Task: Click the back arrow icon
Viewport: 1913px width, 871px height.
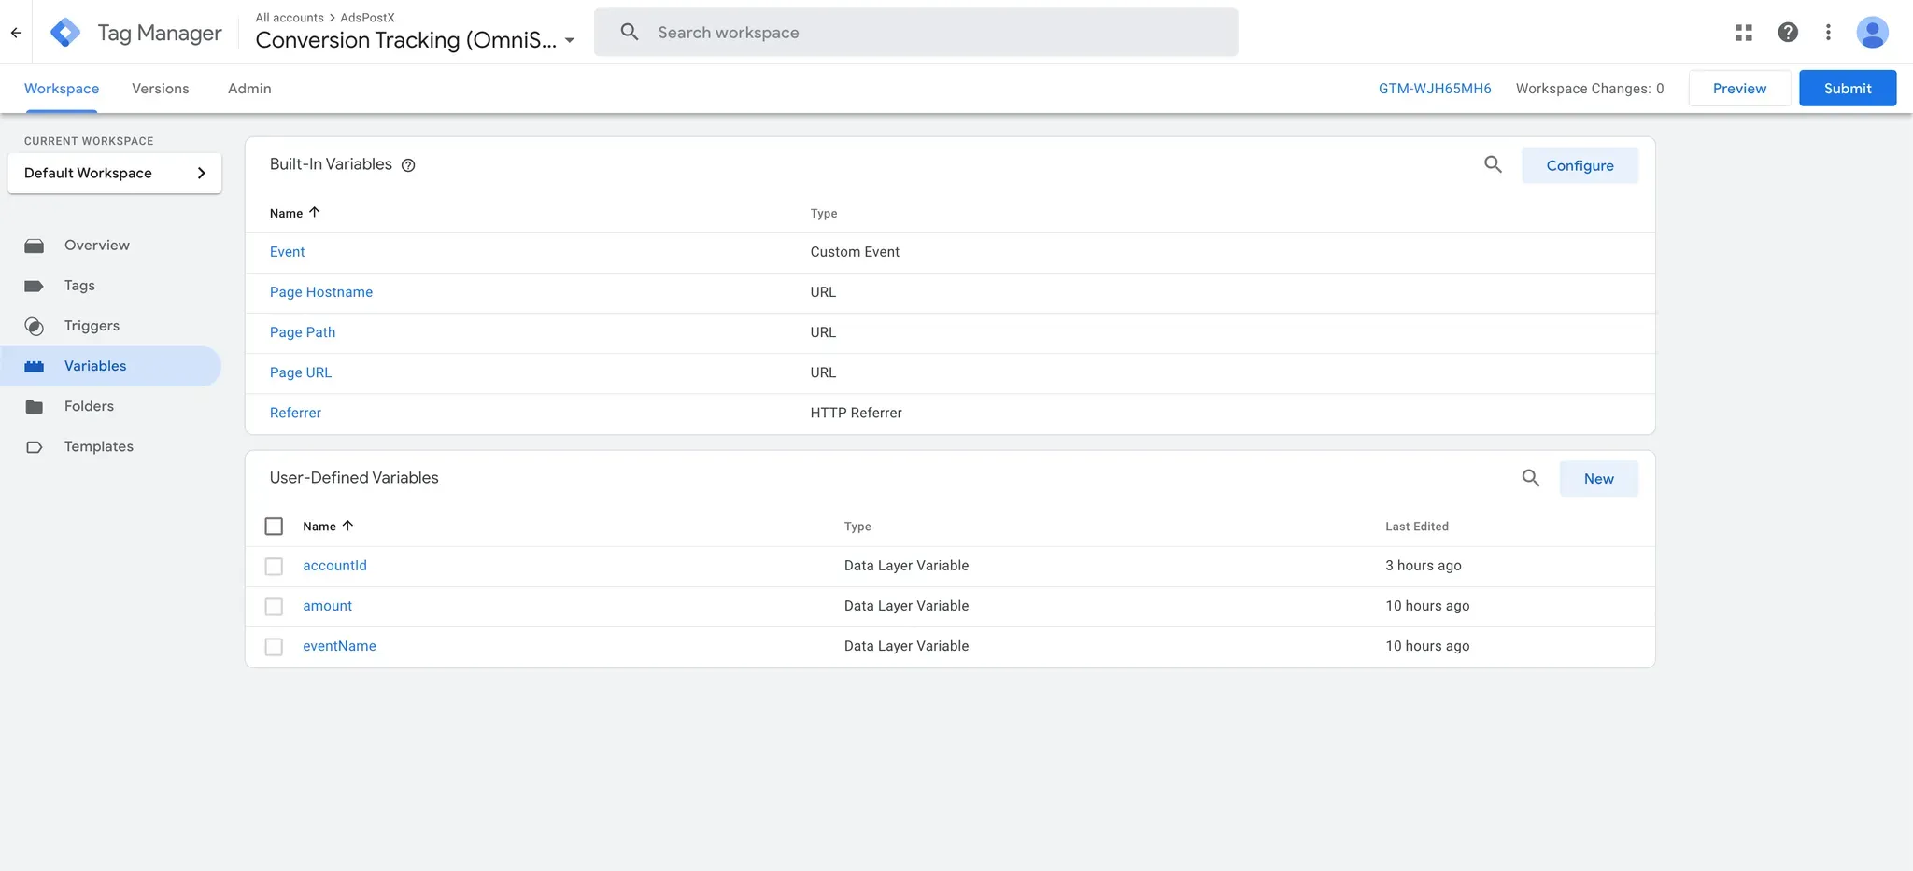Action: coord(16,33)
